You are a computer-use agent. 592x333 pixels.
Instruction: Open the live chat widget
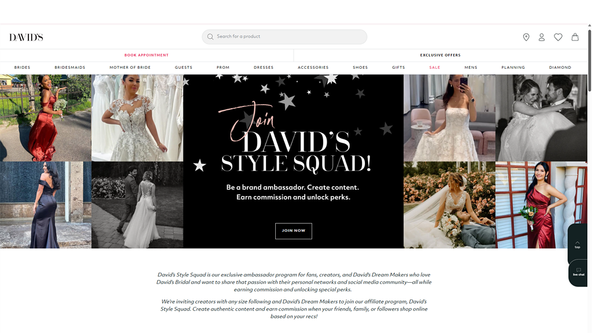pyautogui.click(x=578, y=272)
